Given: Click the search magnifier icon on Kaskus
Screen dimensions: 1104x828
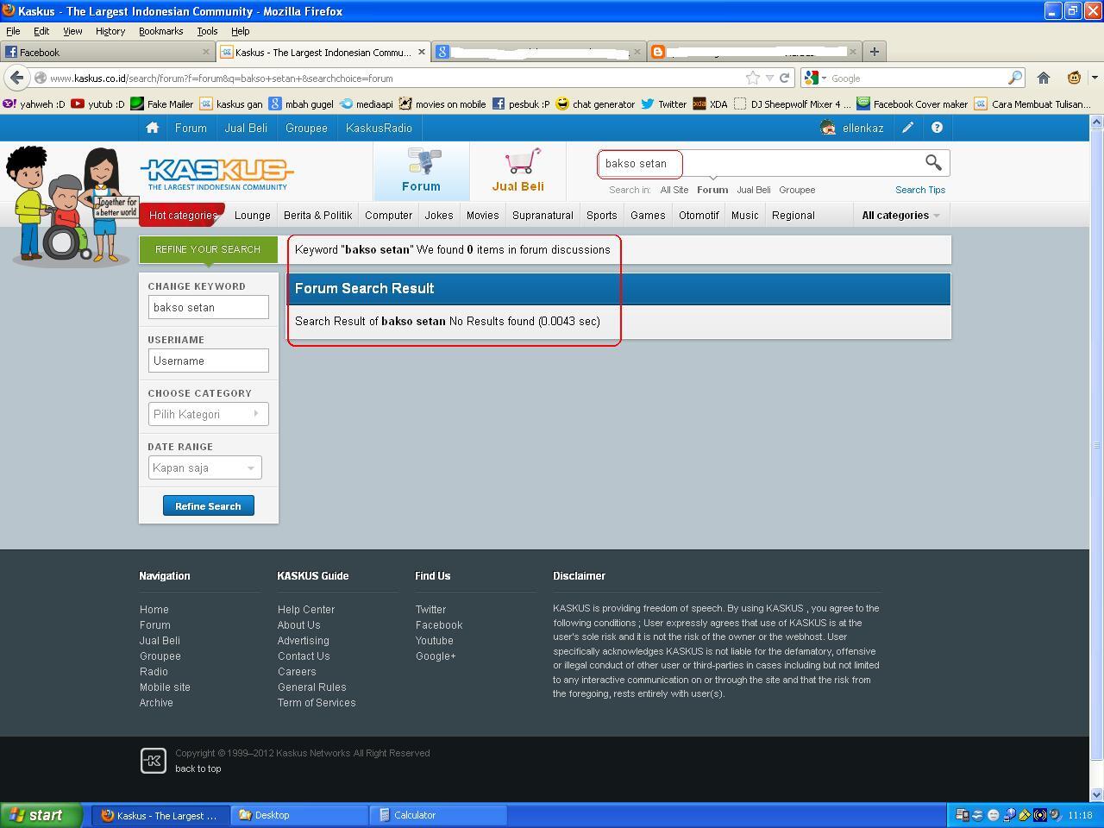Looking at the screenshot, I should (933, 162).
